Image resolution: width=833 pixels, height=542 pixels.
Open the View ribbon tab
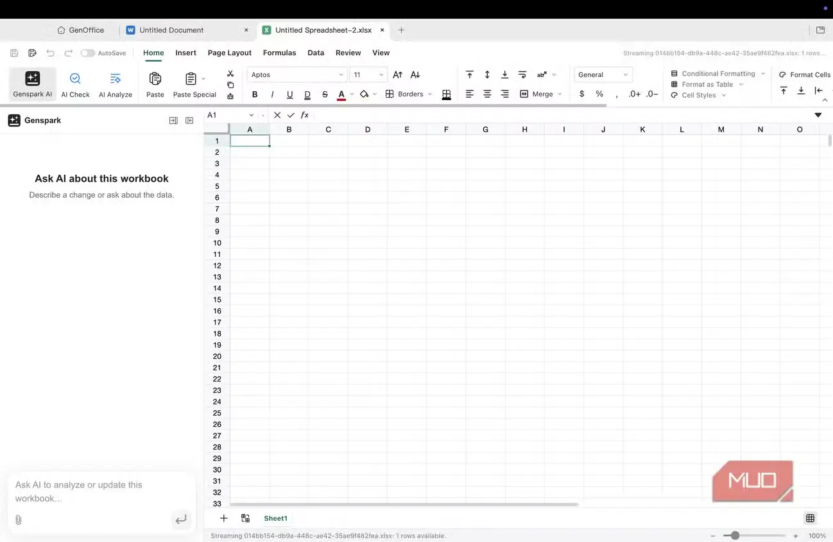coord(381,53)
